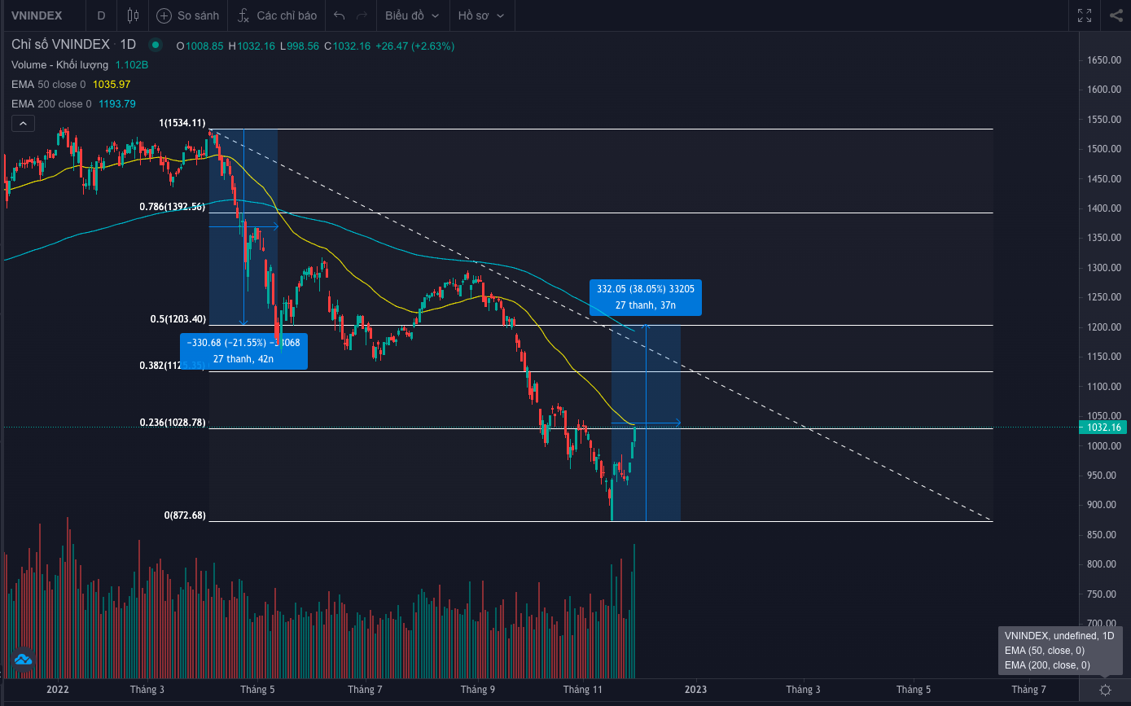Image resolution: width=1131 pixels, height=706 pixels.
Task: Open the candlestick chart style selector
Action: 134,15
